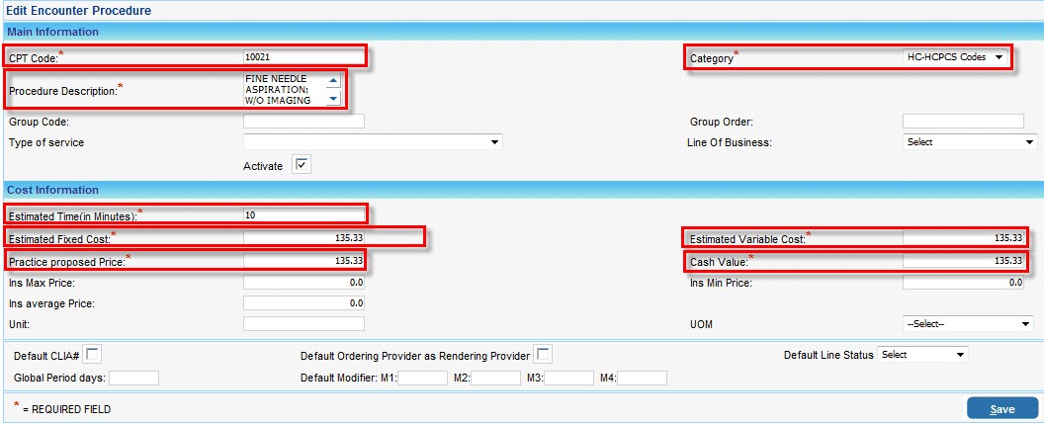Screen dimensions: 1044x424
Task: Click the Default Modifier M4 field
Action: coord(642,378)
